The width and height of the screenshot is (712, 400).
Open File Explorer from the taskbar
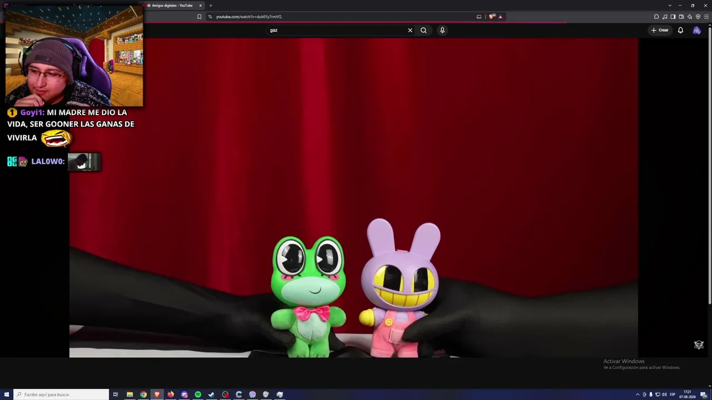pyautogui.click(x=130, y=394)
